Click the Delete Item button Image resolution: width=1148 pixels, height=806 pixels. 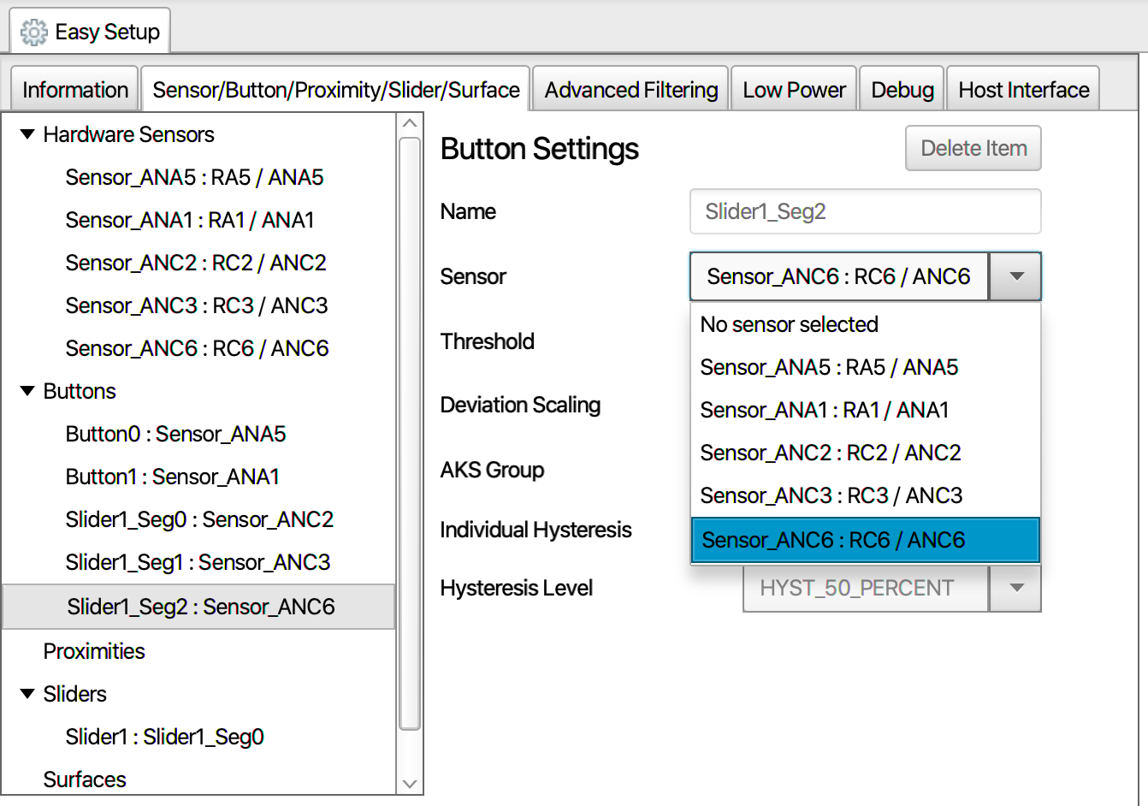coord(973,148)
